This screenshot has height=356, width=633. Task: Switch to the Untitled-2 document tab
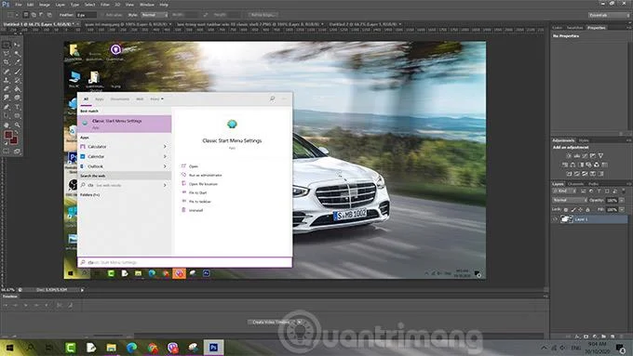click(363, 24)
